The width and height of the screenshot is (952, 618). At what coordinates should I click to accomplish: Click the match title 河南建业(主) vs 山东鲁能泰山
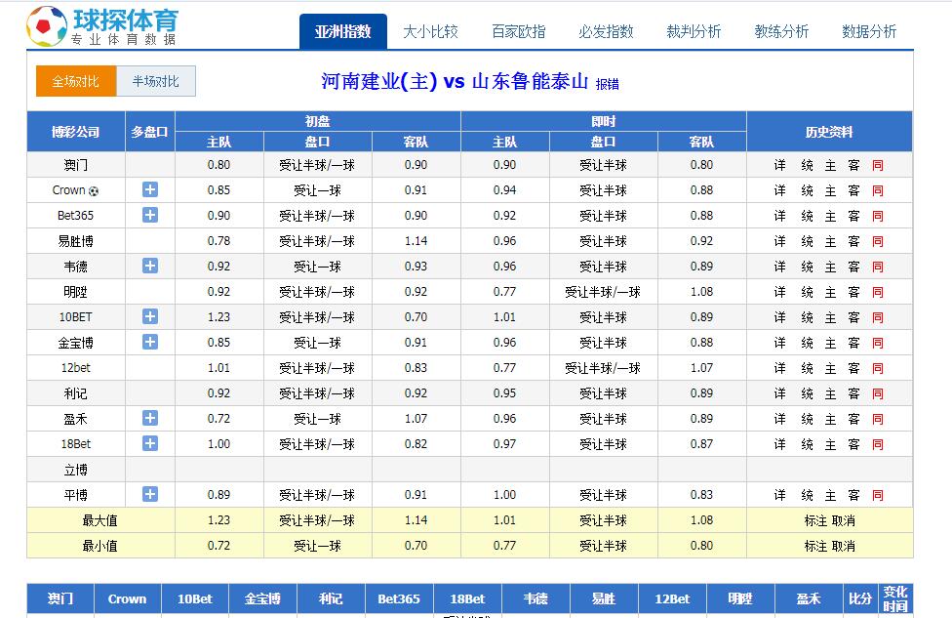click(x=455, y=81)
